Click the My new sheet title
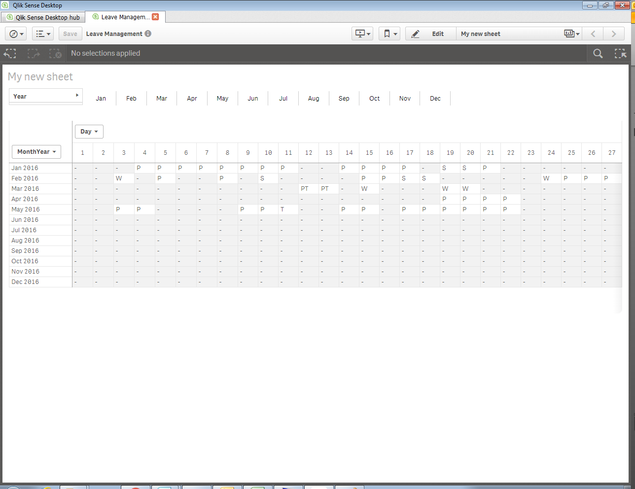The width and height of the screenshot is (635, 489). click(40, 77)
